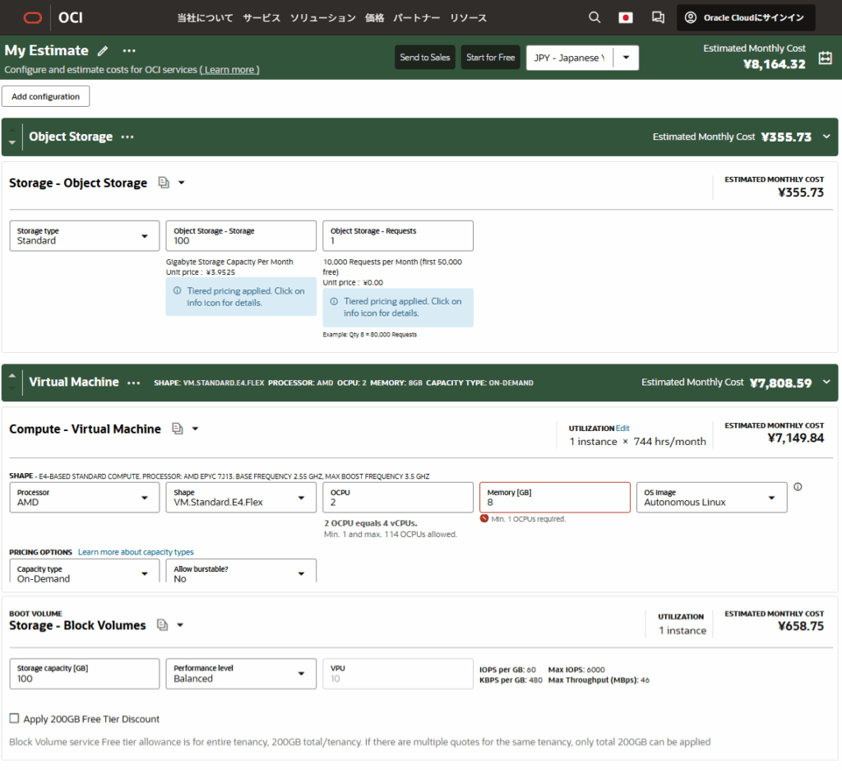Click the pencil icon beside My Estimate
842x770 pixels.
pyautogui.click(x=103, y=51)
